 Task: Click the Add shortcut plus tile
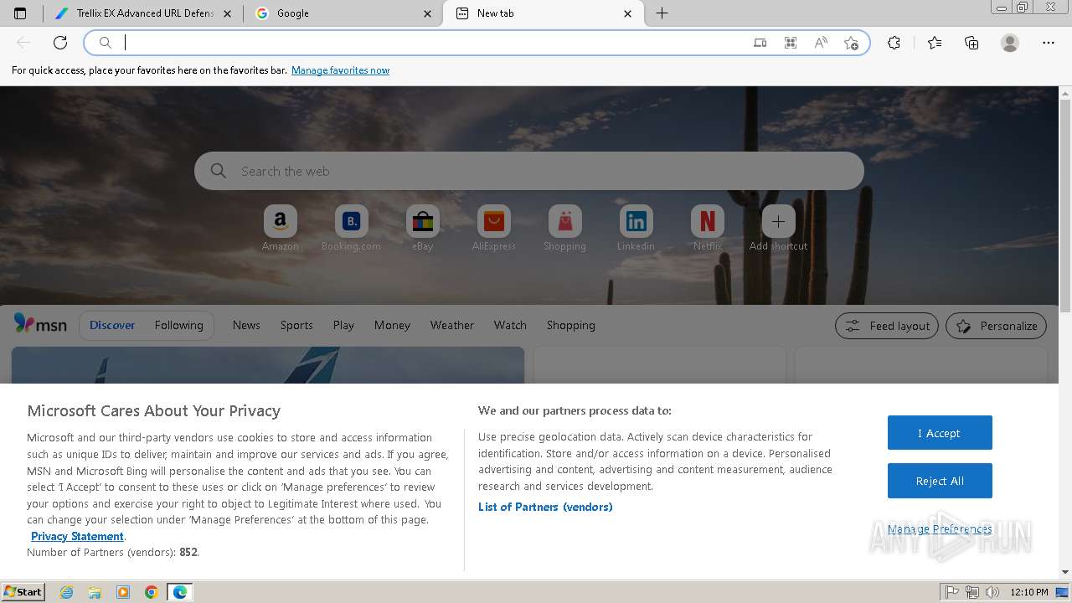click(778, 222)
